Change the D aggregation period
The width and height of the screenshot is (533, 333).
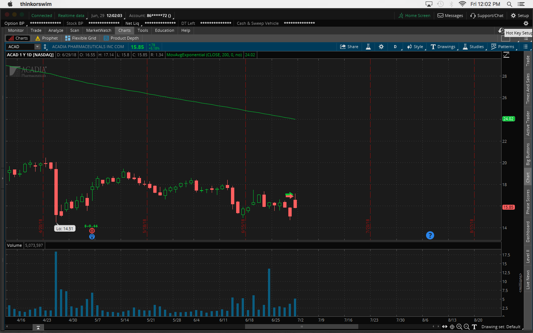pyautogui.click(x=395, y=47)
